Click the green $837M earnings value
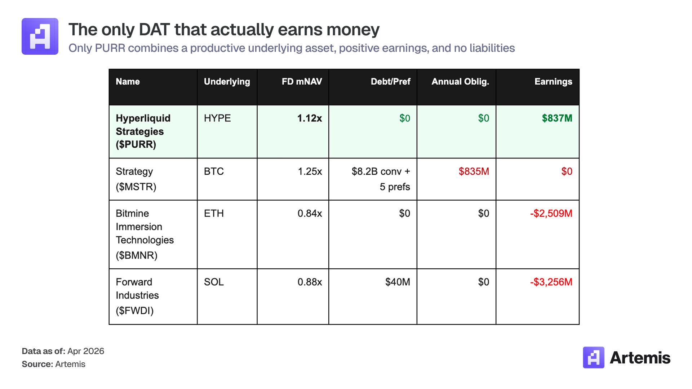692x389 pixels. [x=557, y=118]
